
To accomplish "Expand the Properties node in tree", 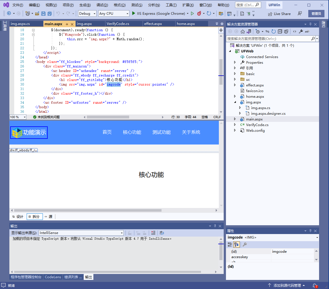I will [x=235, y=62].
